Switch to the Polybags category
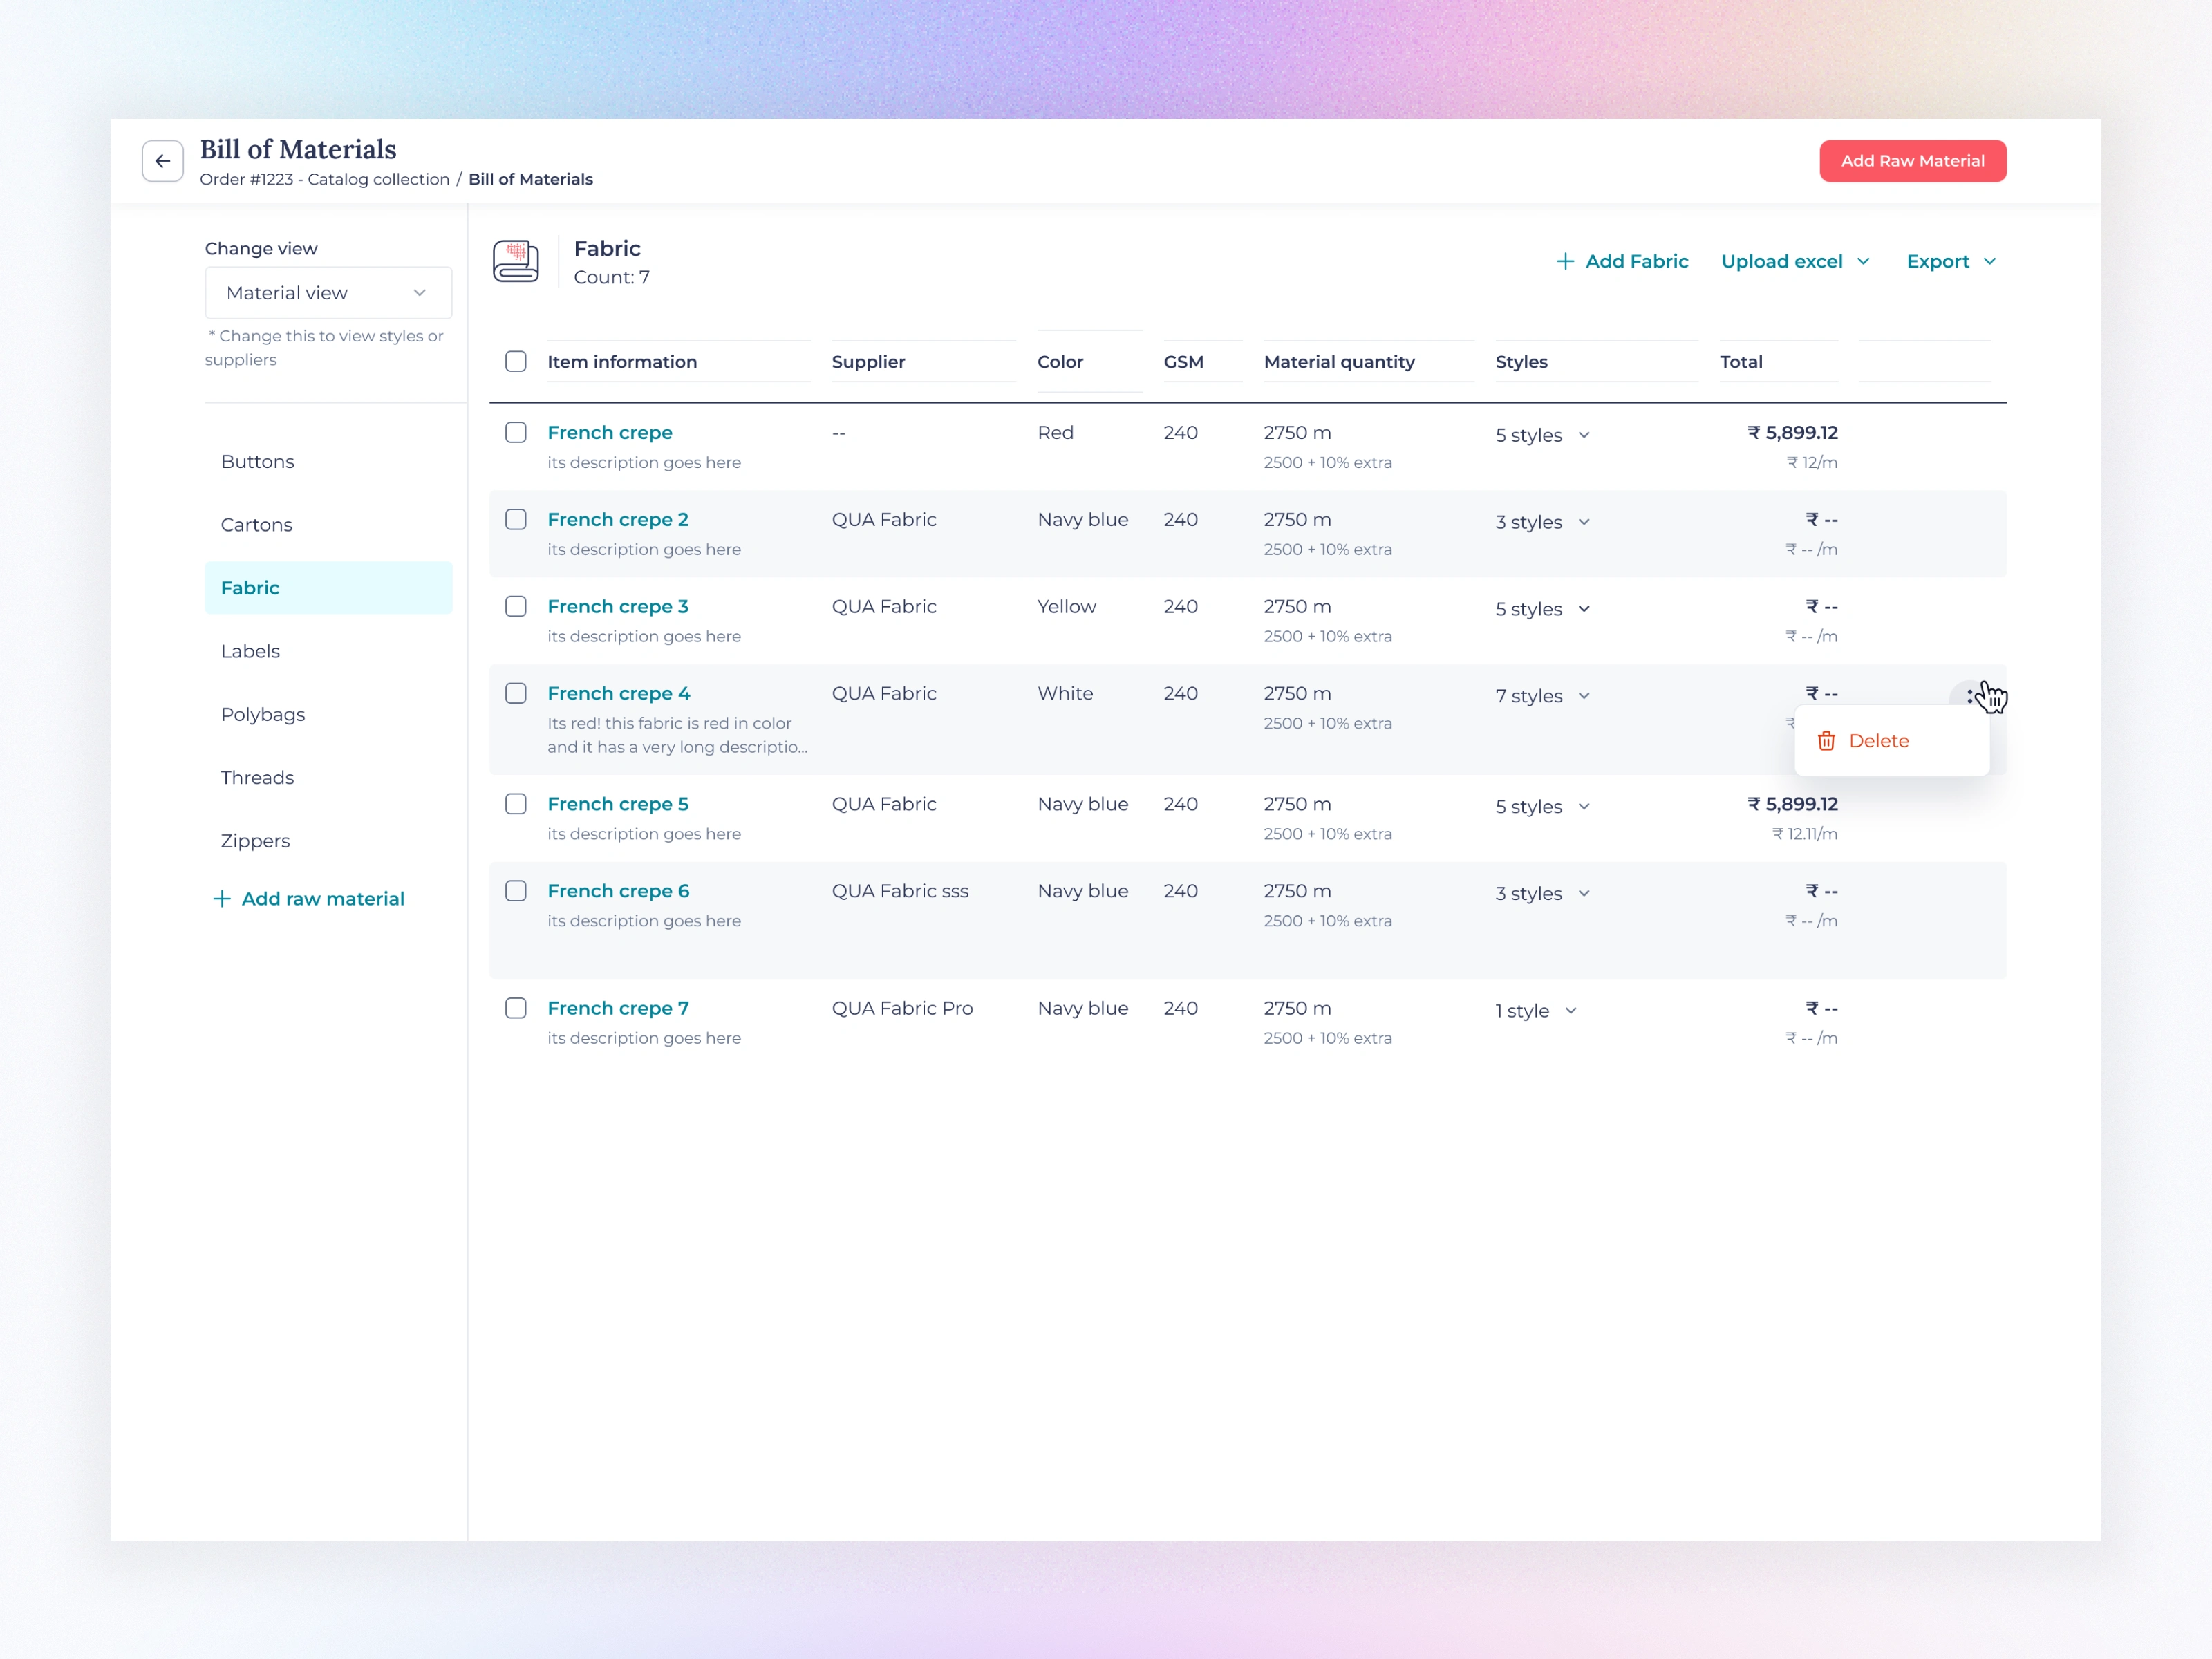2212x1659 pixels. click(263, 714)
